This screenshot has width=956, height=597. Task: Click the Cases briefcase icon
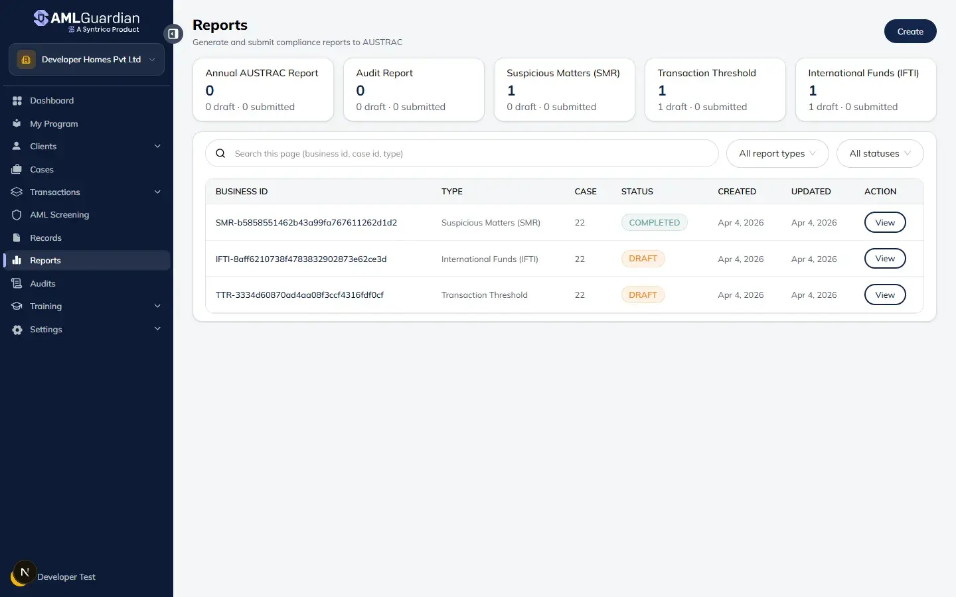pos(17,169)
